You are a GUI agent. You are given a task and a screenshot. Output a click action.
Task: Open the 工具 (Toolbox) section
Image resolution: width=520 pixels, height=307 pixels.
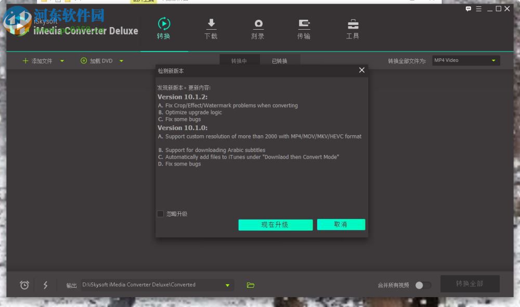point(353,29)
